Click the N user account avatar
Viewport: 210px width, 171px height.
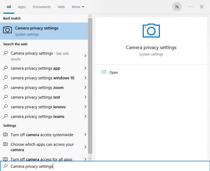[177, 7]
